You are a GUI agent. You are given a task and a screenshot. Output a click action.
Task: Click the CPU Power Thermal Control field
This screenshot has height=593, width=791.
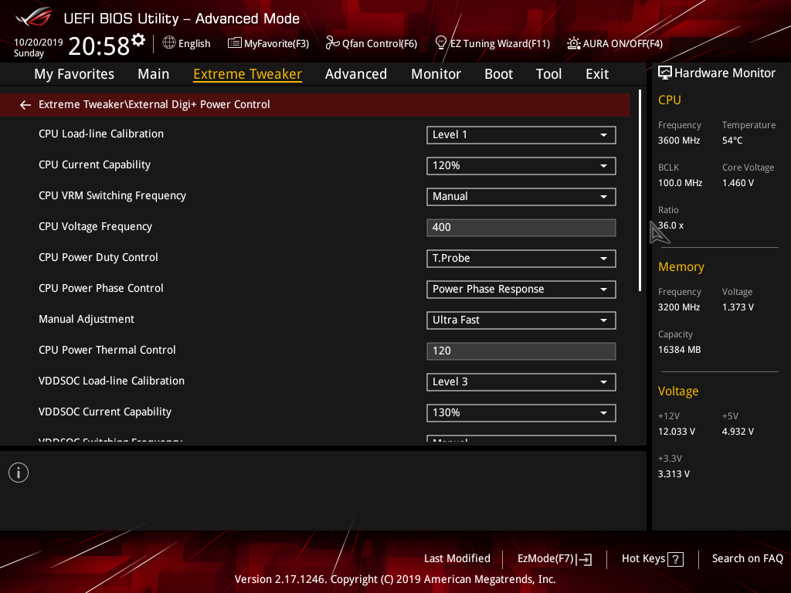click(521, 351)
